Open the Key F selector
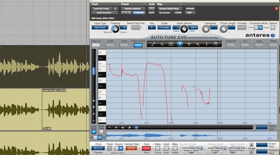Viewport: 280px width, 155px height. coord(152,28)
